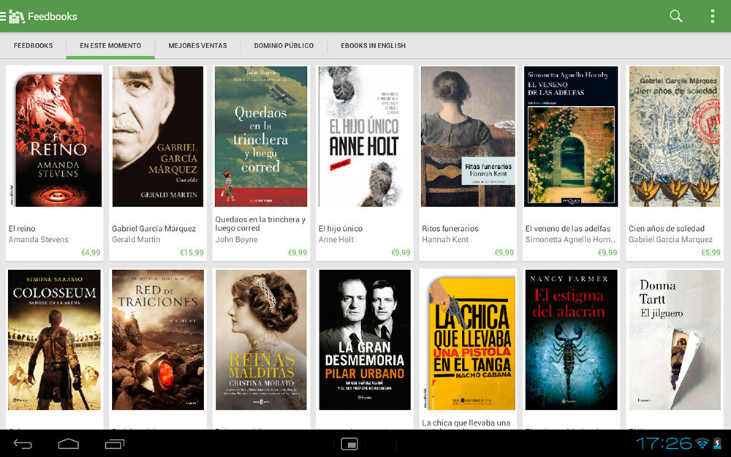
Task: Go to the Ebooks in English tab
Action: (x=373, y=45)
